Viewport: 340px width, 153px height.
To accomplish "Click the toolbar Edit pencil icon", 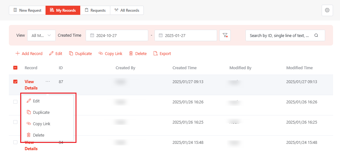I will point(52,54).
